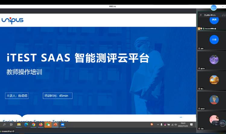The width and height of the screenshot is (226, 134).
Task: Toggle the system volume speaker icon
Action: tap(176, 124)
